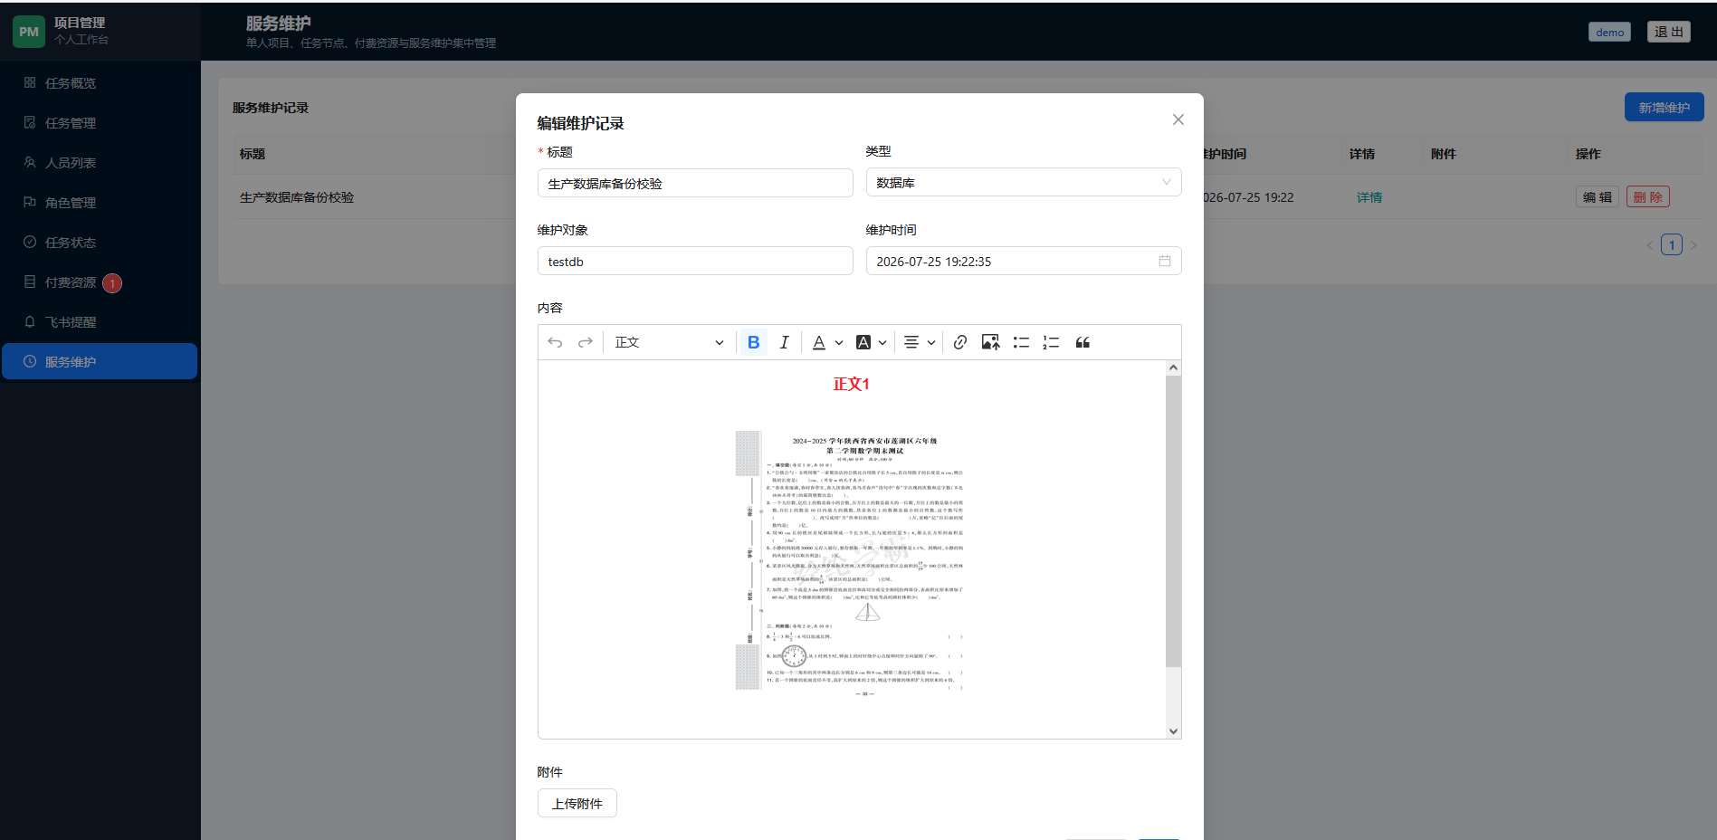Click the 人员列表 people icon
The image size is (1717, 840).
coord(30,162)
